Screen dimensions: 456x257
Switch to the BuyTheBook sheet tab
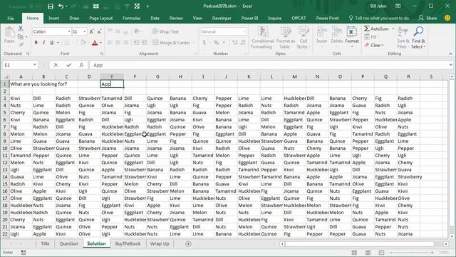coord(128,243)
